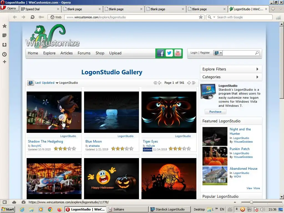Open the Happy Halloween thumbnail
This screenshot has width=284, height=213.
[111, 178]
